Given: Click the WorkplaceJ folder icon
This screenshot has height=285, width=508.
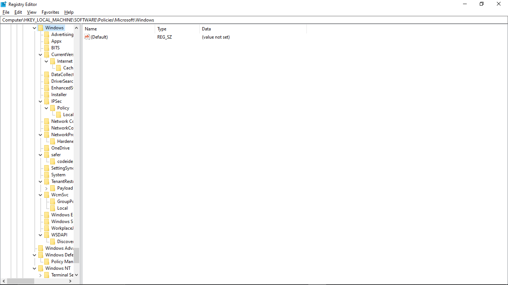Looking at the screenshot, I should tap(46, 228).
